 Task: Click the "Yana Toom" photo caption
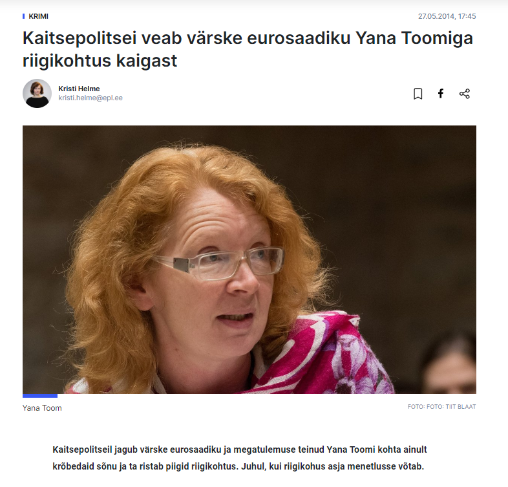42,408
